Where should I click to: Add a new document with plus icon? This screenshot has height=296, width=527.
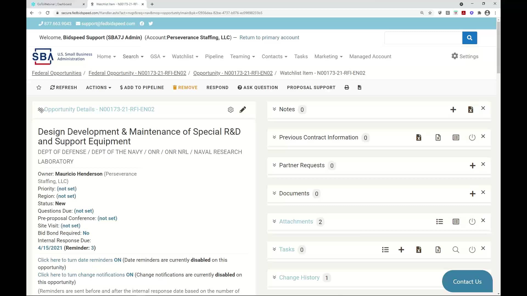pyautogui.click(x=472, y=194)
